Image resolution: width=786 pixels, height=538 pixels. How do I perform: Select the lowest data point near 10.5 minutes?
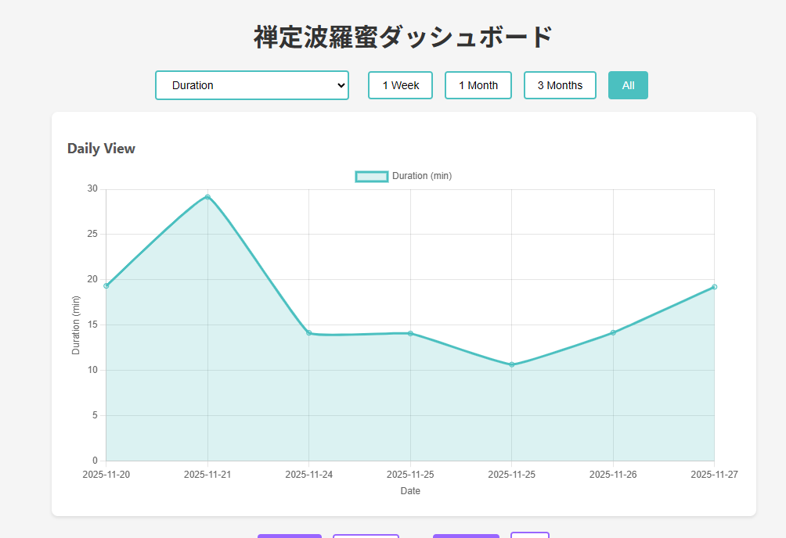(512, 364)
